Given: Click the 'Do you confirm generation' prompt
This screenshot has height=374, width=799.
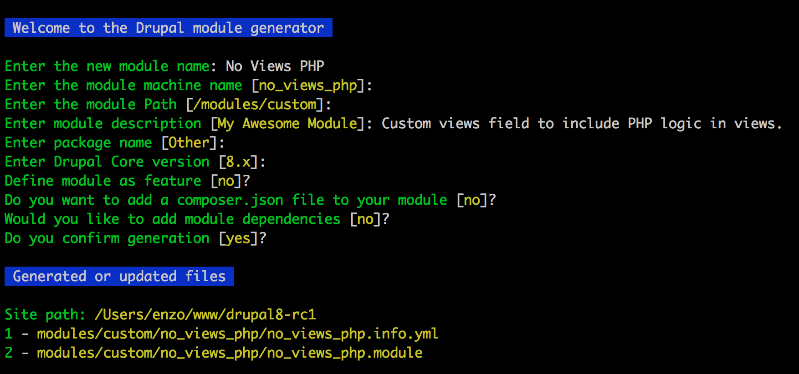Looking at the screenshot, I should click(107, 238).
